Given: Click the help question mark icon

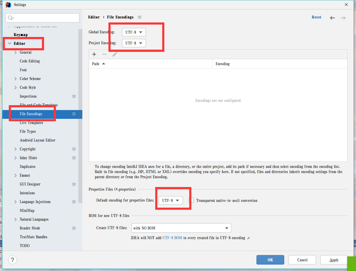Looking at the screenshot, I should (12, 260).
